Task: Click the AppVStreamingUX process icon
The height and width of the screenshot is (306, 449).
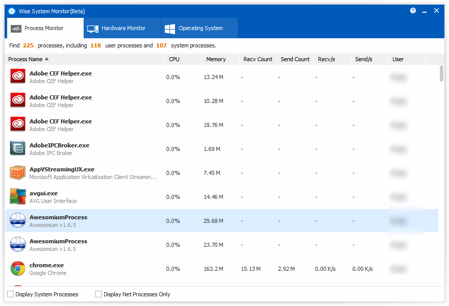Action: point(17,172)
